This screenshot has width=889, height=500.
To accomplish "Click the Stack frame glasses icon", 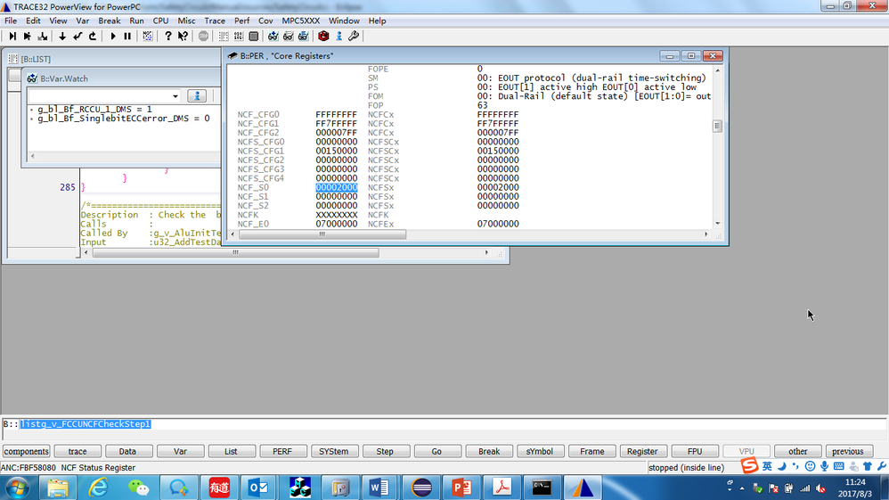I will (x=304, y=37).
